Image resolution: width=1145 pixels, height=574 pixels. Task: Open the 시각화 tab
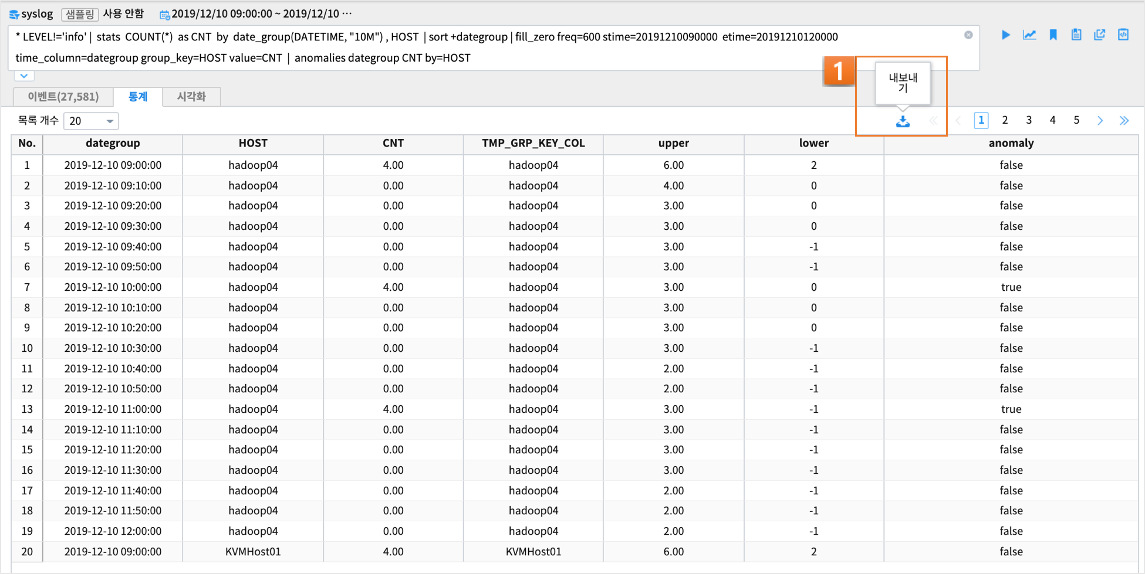191,96
